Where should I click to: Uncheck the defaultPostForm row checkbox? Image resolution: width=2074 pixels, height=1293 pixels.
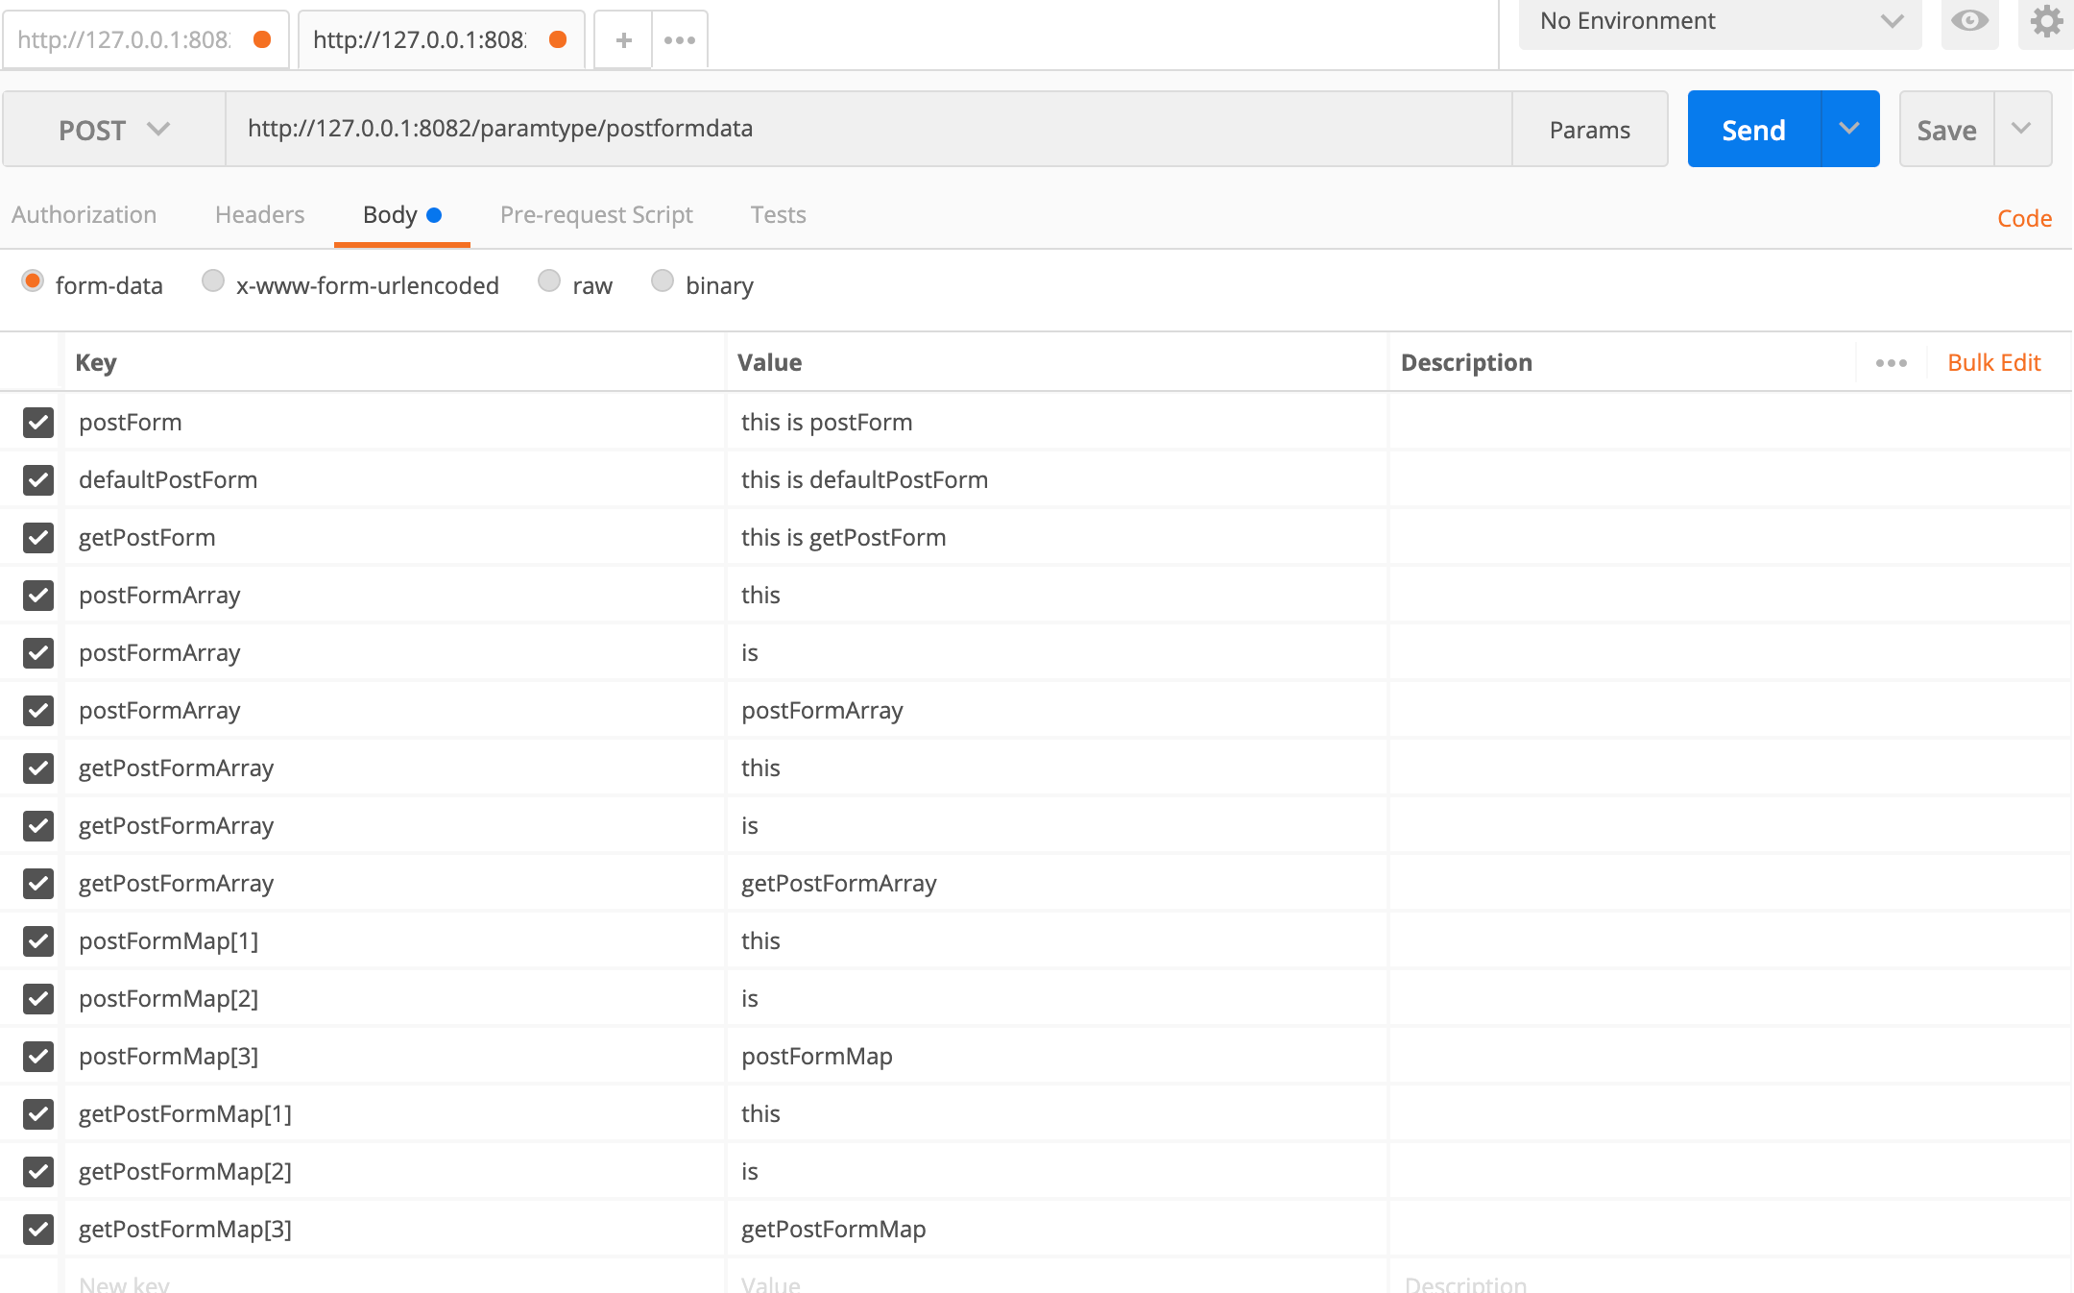click(38, 479)
